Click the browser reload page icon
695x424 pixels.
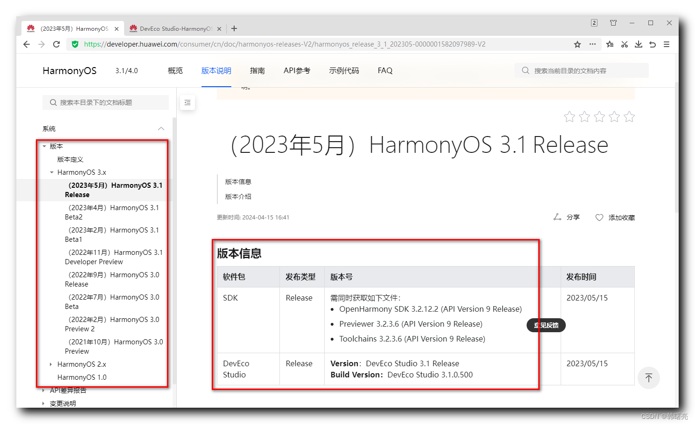56,44
